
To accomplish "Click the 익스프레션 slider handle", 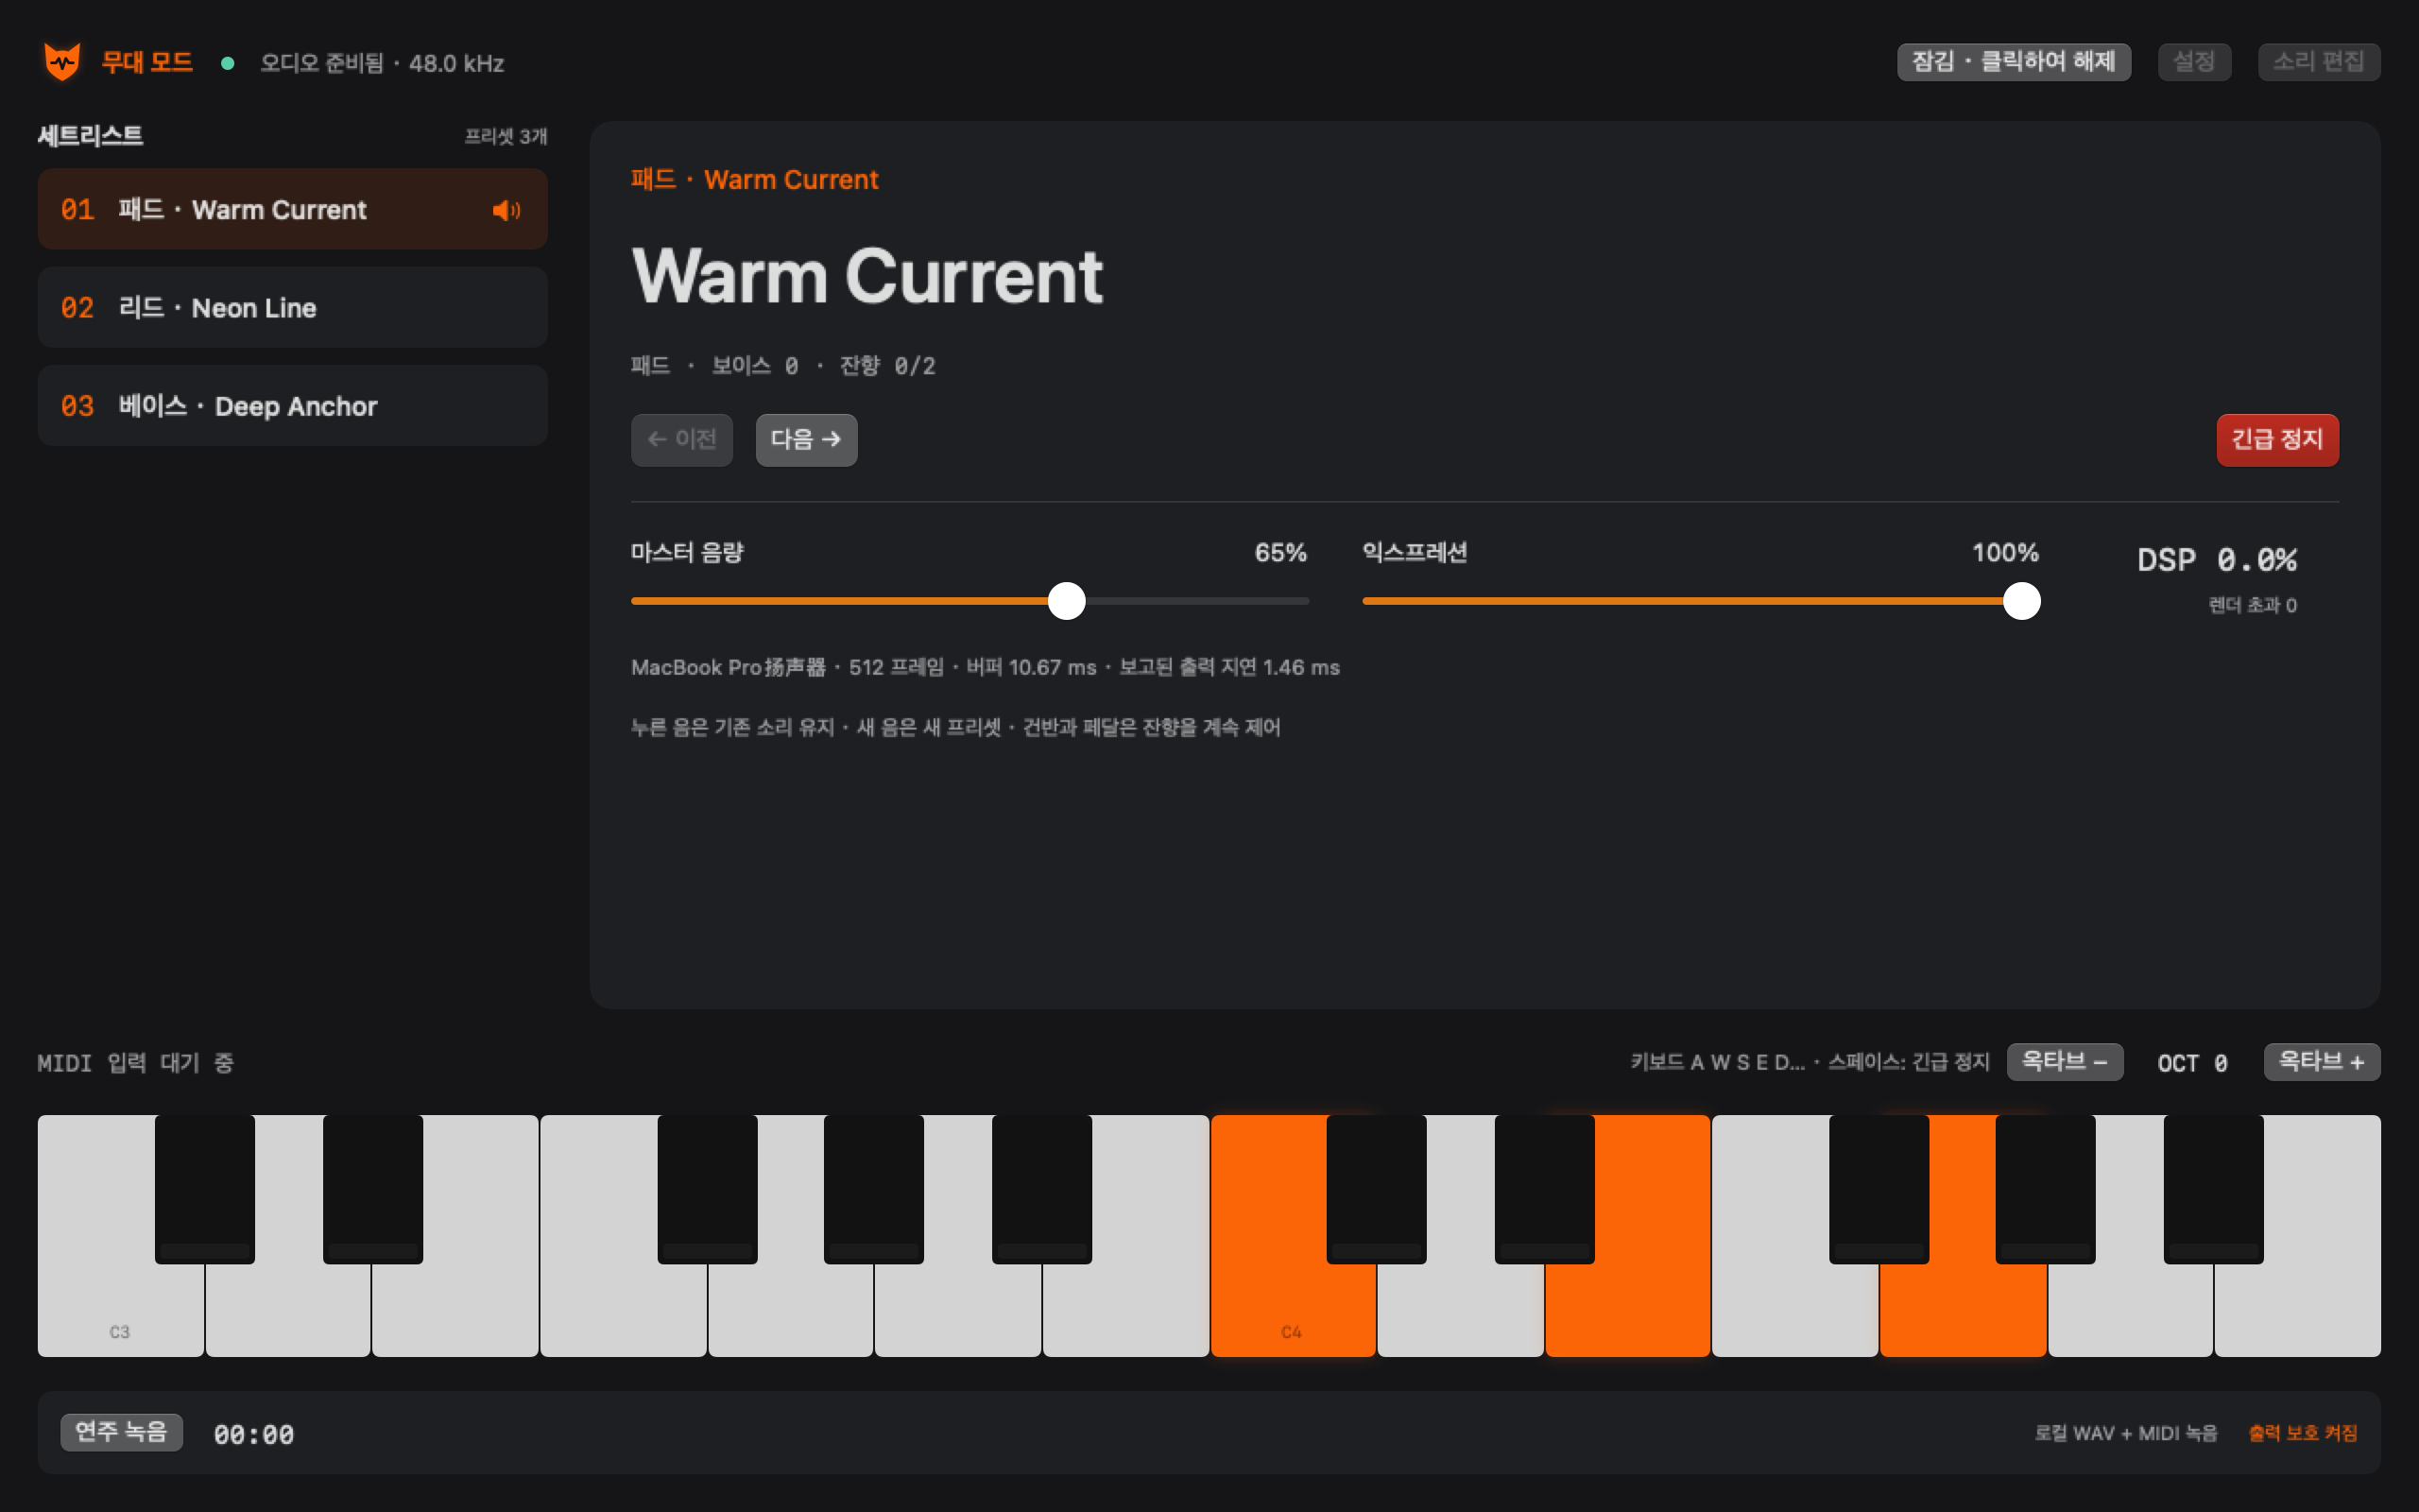I will (2021, 601).
